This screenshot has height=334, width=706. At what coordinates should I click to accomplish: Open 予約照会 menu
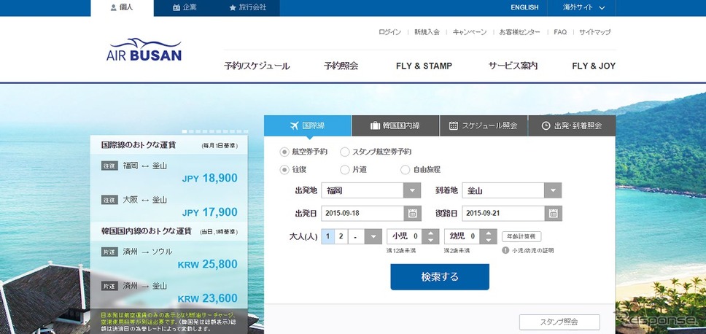pos(341,66)
